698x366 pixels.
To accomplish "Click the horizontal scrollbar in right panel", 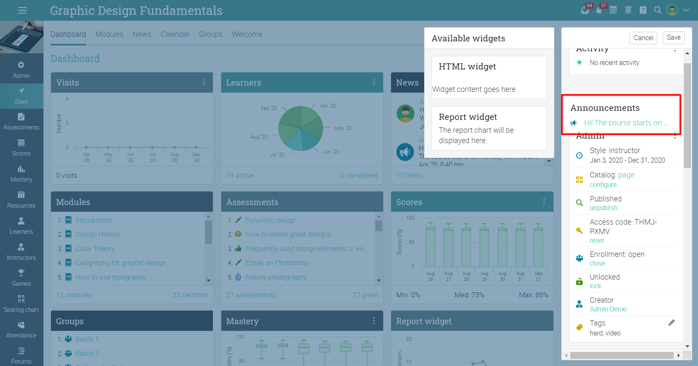I will (622, 355).
